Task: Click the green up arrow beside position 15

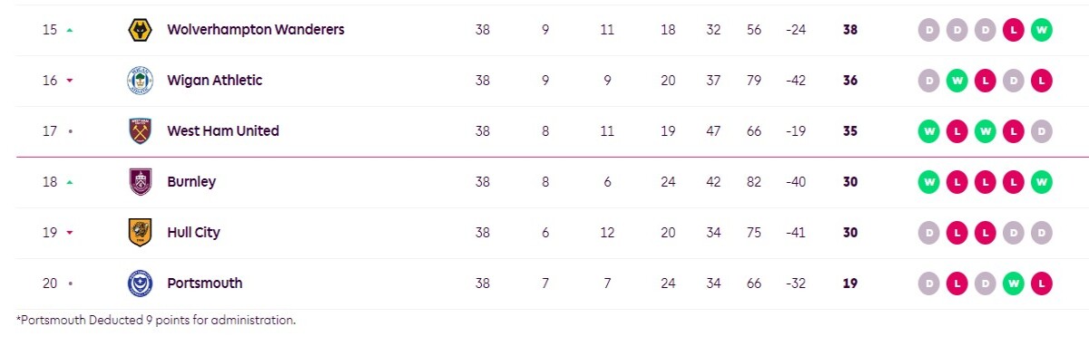Action: click(x=70, y=30)
